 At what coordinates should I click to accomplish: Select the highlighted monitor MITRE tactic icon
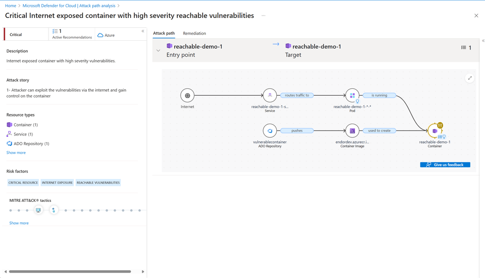pyautogui.click(x=38, y=210)
